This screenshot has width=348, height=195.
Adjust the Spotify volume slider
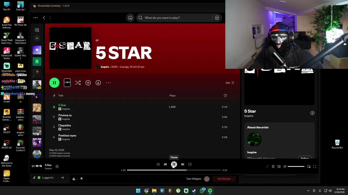(x=296, y=167)
